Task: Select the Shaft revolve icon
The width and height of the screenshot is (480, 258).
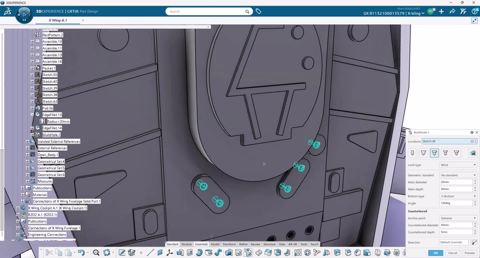Action: [x=199, y=252]
